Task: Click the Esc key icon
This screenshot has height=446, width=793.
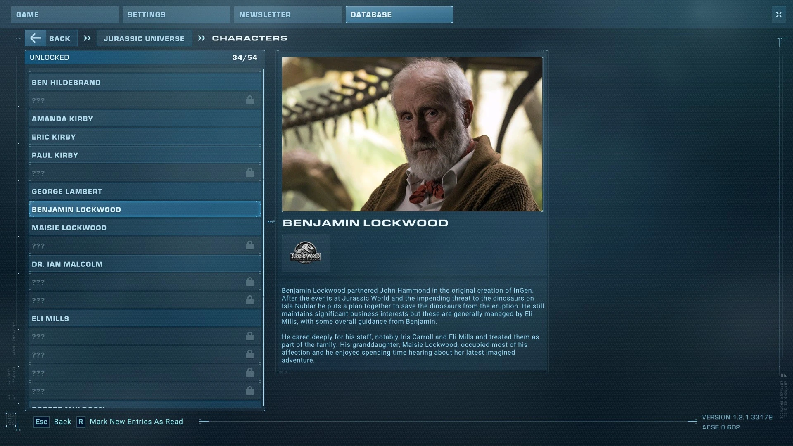Action: point(41,422)
